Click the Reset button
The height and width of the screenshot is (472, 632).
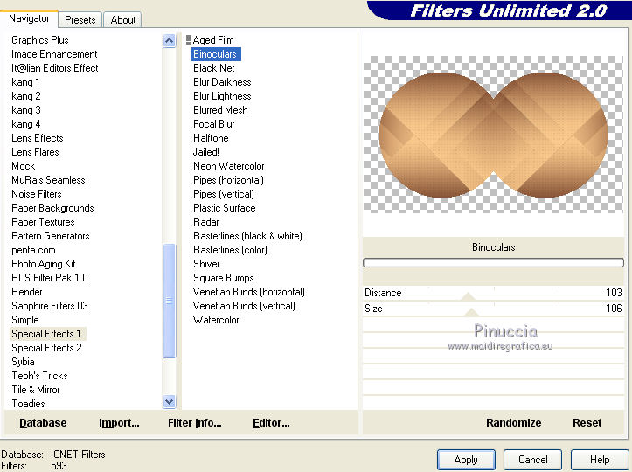click(x=587, y=423)
